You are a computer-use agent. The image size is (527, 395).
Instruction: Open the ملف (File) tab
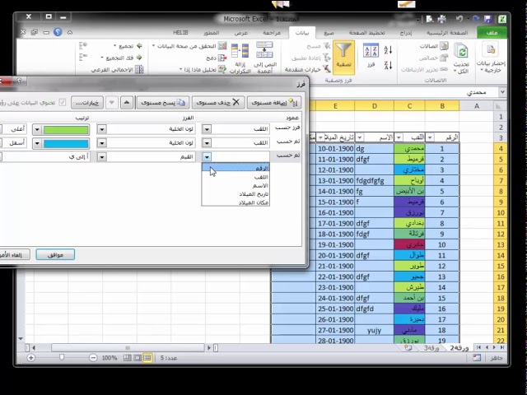click(492, 33)
